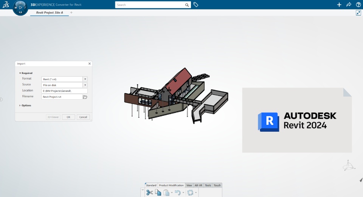Close the Import dialog

[89, 63]
